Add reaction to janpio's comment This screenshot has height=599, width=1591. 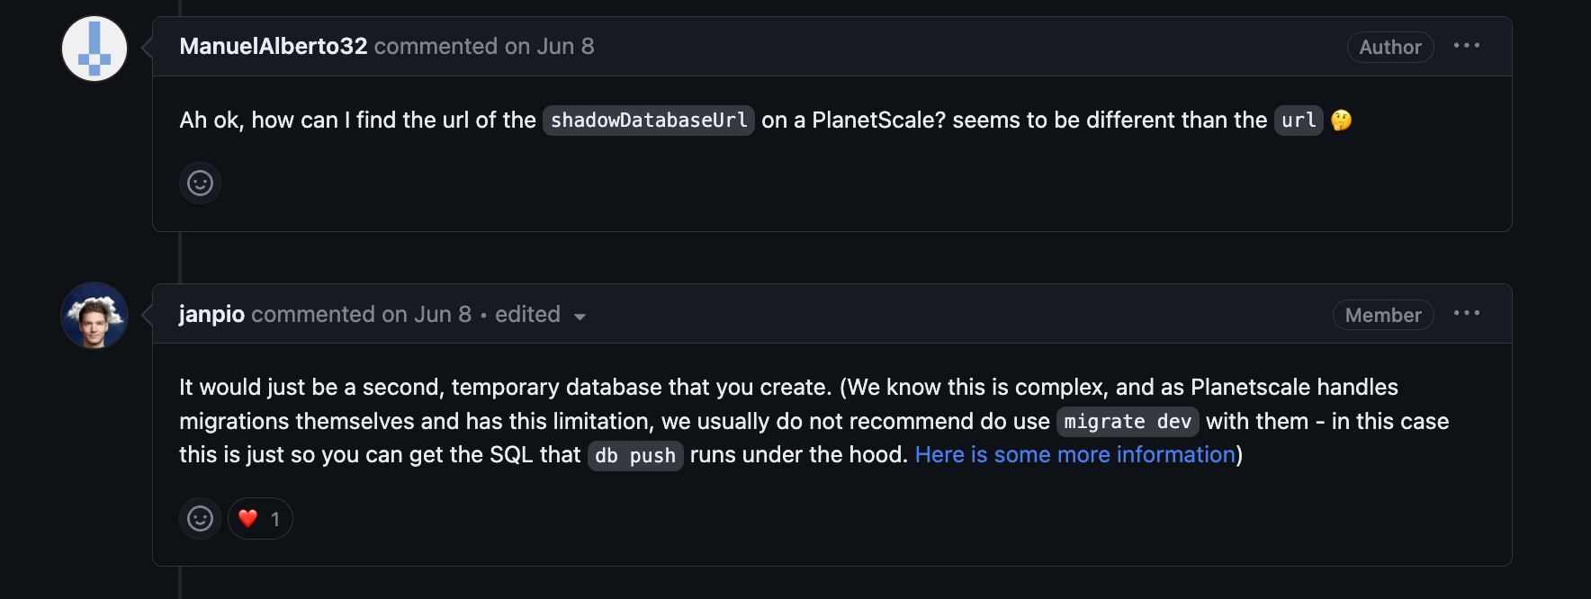point(200,519)
